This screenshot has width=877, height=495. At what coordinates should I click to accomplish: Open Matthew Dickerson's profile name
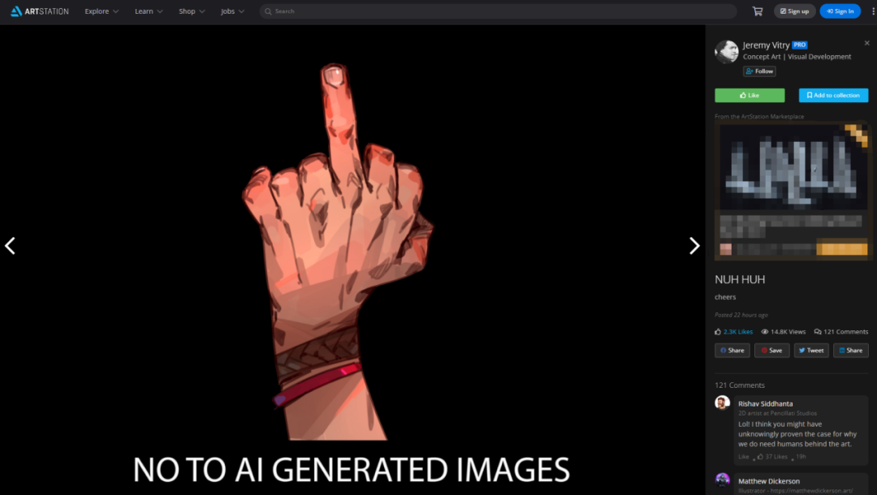pyautogui.click(x=768, y=481)
